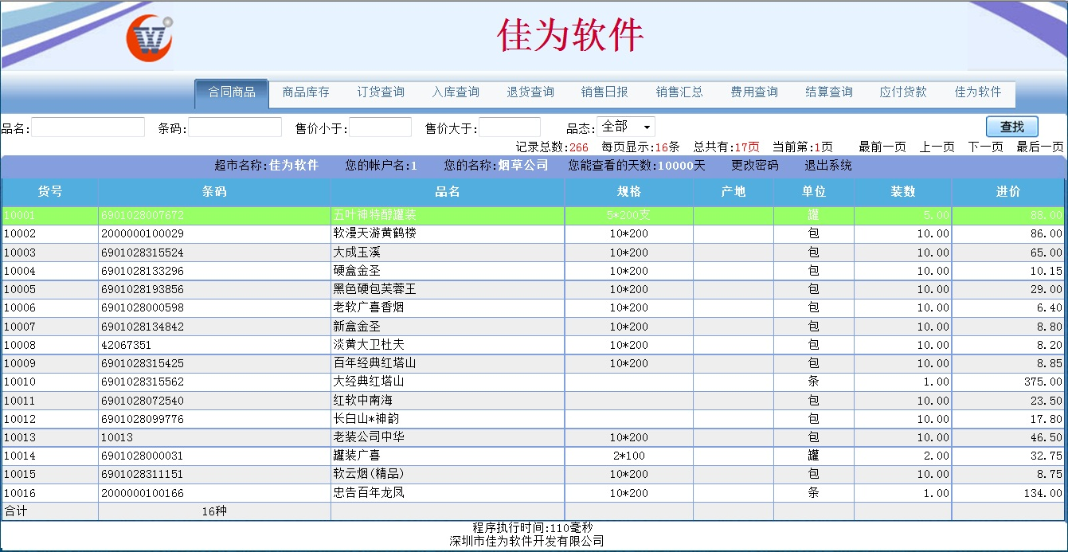This screenshot has height=552, width=1068.
Task: Select the row for 五叶神特醇罐装
Action: point(533,215)
